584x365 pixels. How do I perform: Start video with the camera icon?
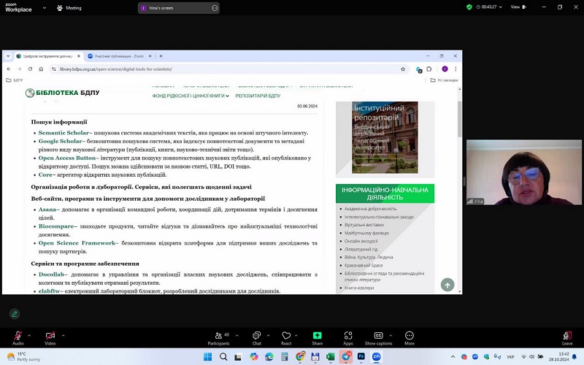(x=50, y=335)
